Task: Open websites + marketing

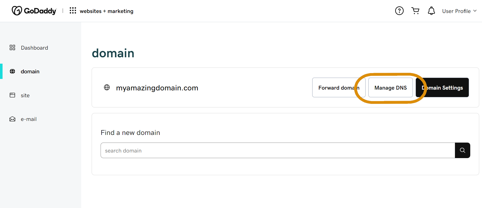Action: pyautogui.click(x=106, y=11)
